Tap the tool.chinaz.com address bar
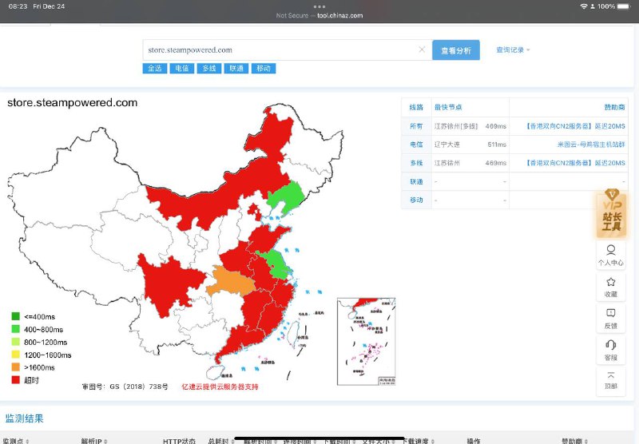 click(x=319, y=15)
